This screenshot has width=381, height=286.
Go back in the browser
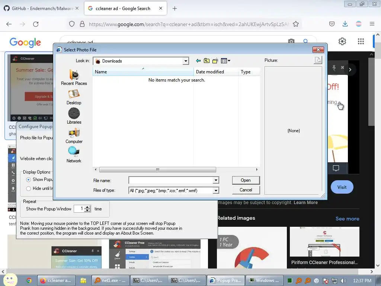coord(9,24)
